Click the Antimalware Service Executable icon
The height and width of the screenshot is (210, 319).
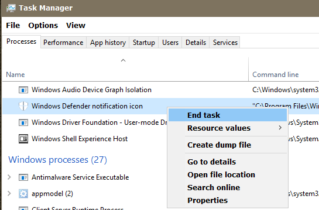coord(23,177)
